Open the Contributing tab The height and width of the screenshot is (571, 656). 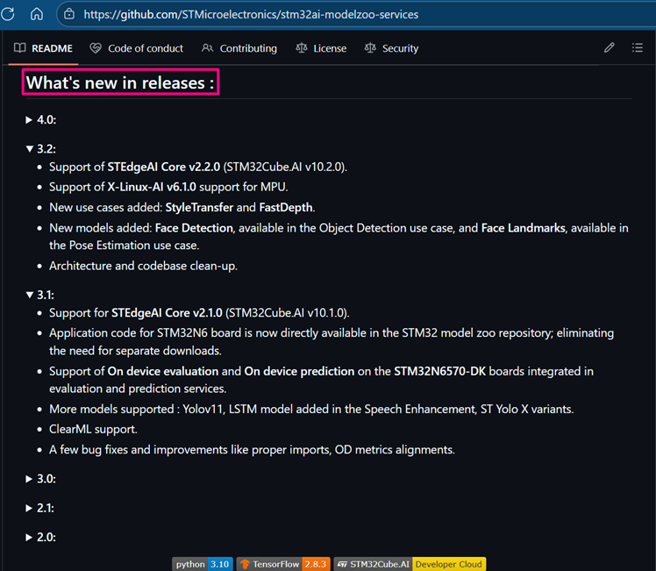tap(239, 48)
